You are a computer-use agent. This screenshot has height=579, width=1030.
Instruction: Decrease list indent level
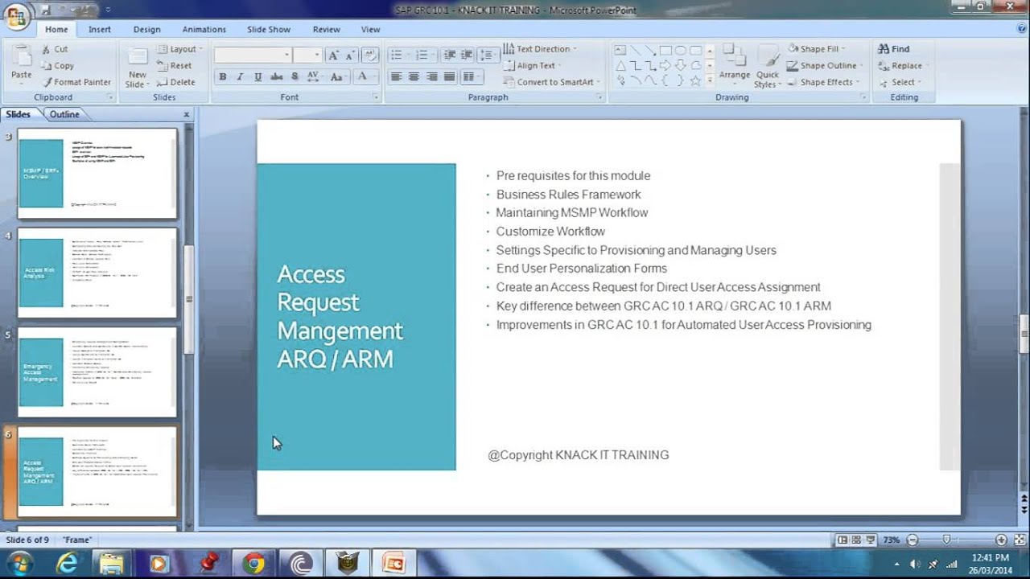point(450,55)
